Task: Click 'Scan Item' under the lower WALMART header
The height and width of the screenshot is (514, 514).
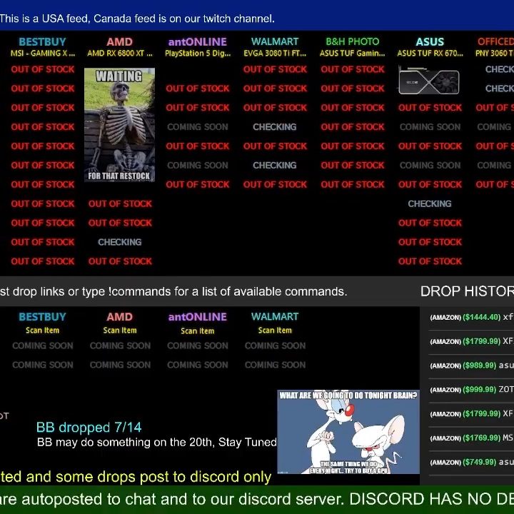Action: coord(275,331)
